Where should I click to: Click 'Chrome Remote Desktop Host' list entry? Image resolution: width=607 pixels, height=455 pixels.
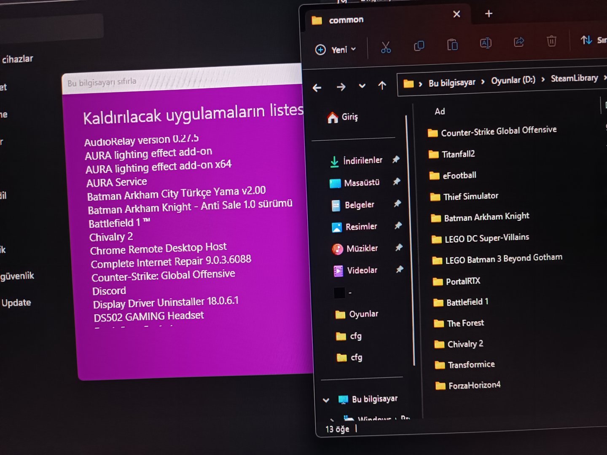[158, 249]
